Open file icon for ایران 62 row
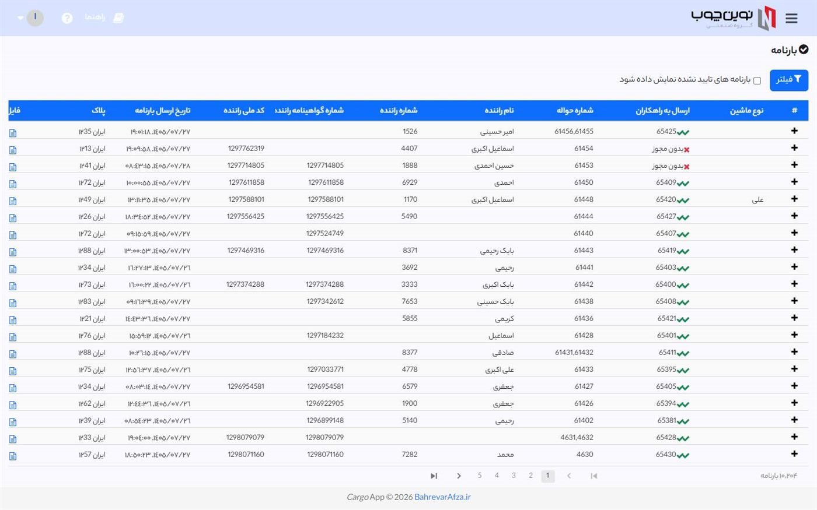 13,405
